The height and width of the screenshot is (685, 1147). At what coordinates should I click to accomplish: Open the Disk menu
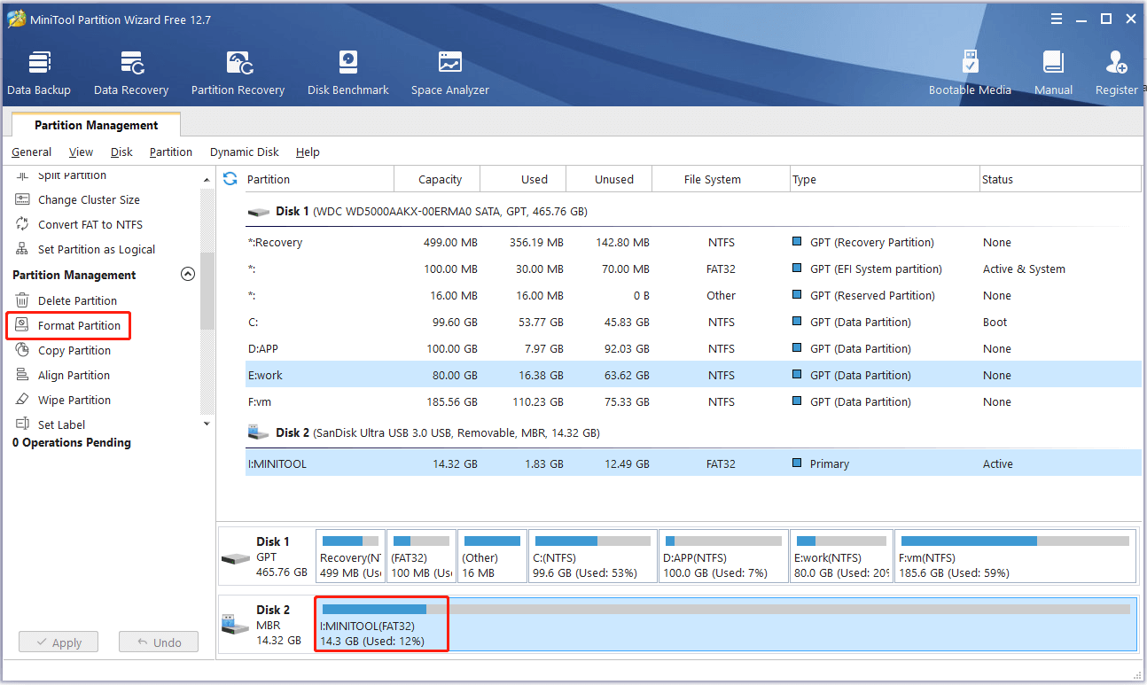tap(121, 152)
